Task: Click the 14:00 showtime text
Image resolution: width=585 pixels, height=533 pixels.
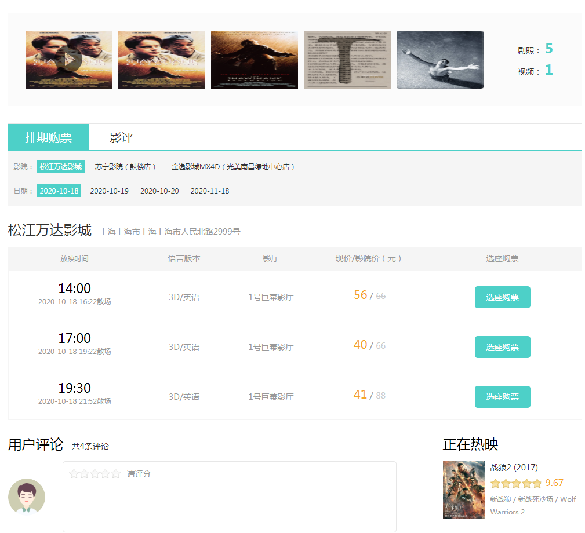Action: [x=75, y=289]
